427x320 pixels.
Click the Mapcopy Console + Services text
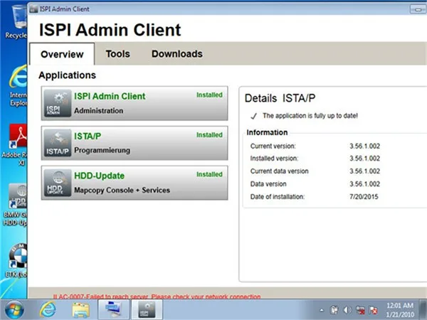coord(122,190)
